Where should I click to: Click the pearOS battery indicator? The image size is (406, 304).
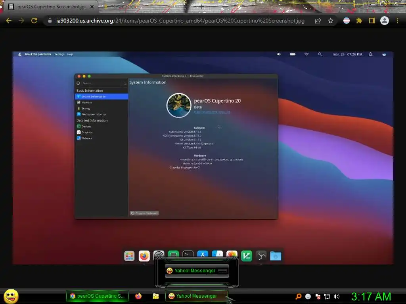coord(293,54)
